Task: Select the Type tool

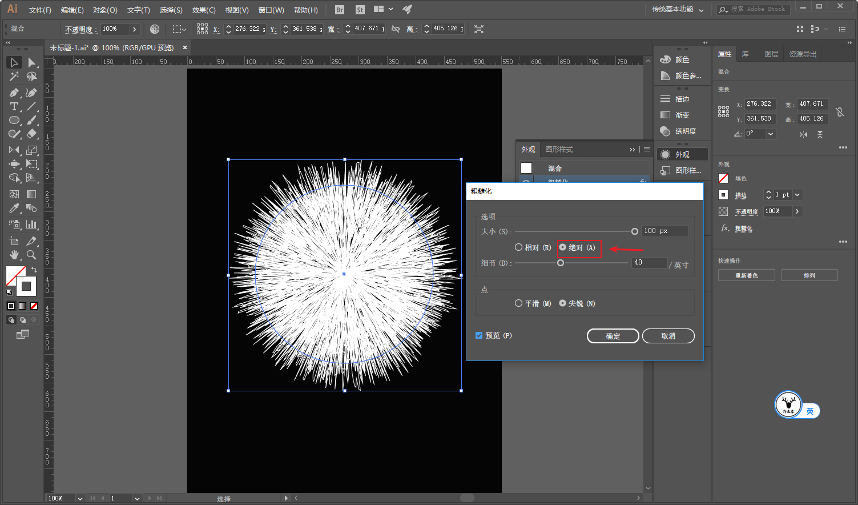Action: pyautogui.click(x=14, y=107)
